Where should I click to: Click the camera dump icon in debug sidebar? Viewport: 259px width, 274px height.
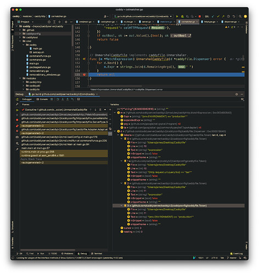(x=17, y=137)
